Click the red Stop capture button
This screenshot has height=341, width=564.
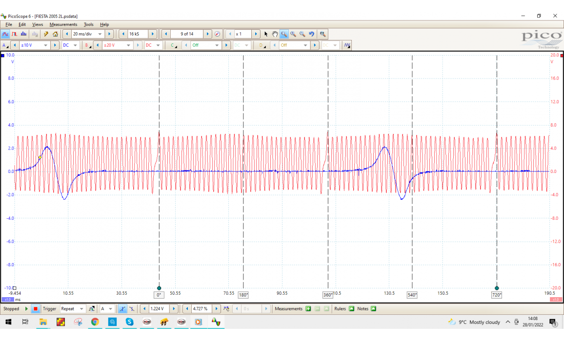pyautogui.click(x=36, y=309)
